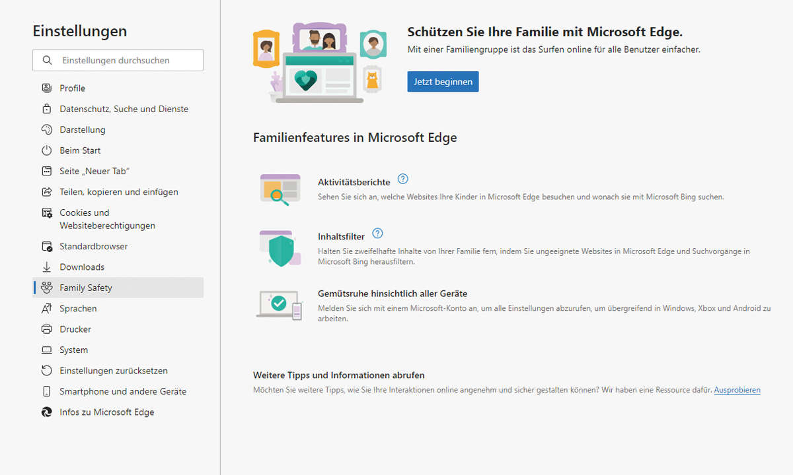The image size is (793, 475).
Task: Go to Datenschutz, Suche und Dienste
Action: [x=118, y=109]
